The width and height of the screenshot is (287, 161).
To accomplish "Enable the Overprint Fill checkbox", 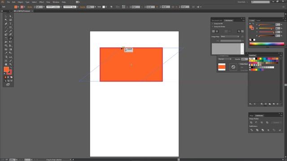I will tap(213, 24).
